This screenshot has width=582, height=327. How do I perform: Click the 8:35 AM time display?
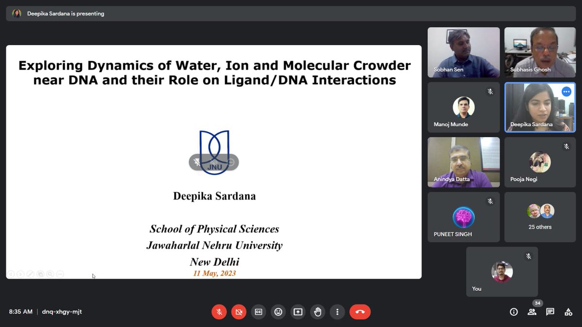point(21,312)
